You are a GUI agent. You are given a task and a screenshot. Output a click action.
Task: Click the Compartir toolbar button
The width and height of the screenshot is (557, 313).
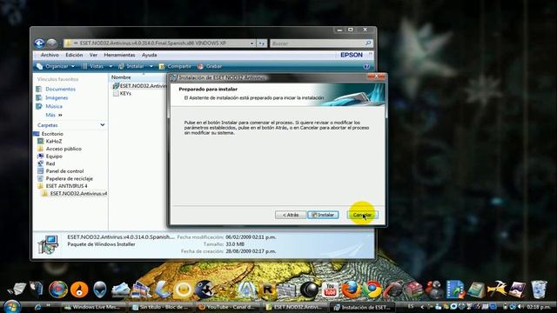click(x=175, y=66)
